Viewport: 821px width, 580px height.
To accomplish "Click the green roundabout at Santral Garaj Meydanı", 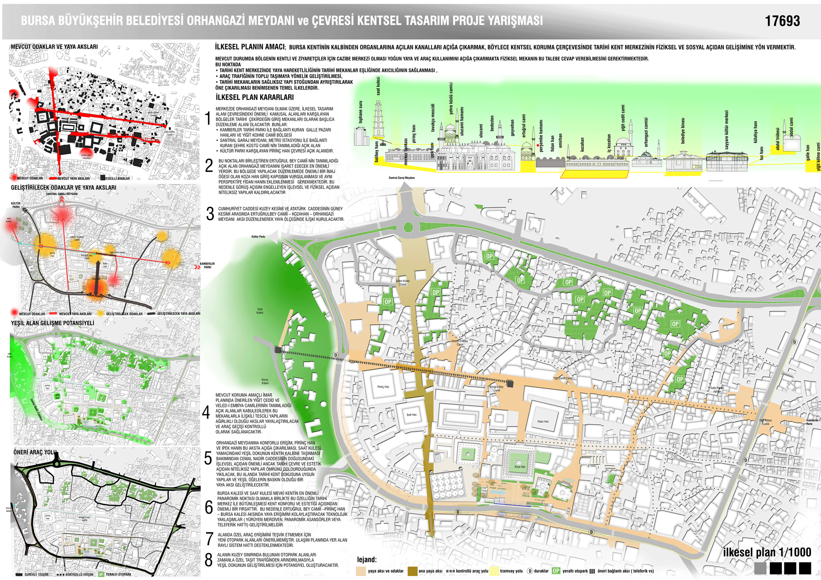I will (x=408, y=227).
